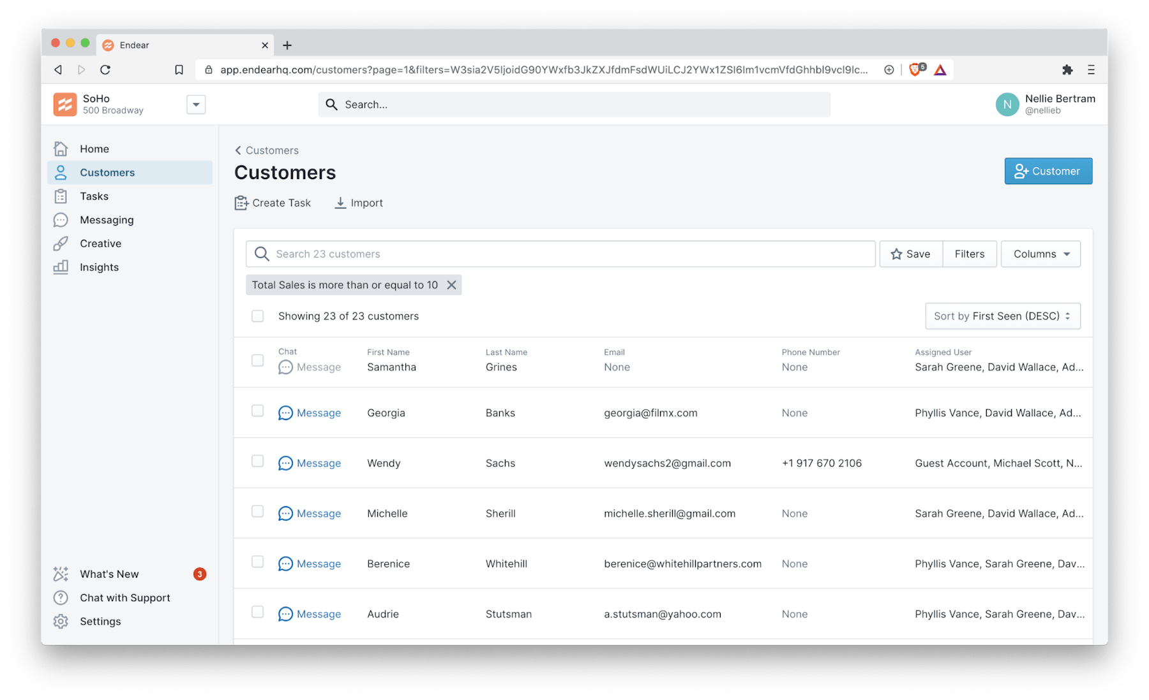The width and height of the screenshot is (1149, 700).
Task: Select Berenice Whitehill row checkbox
Action: click(x=257, y=562)
